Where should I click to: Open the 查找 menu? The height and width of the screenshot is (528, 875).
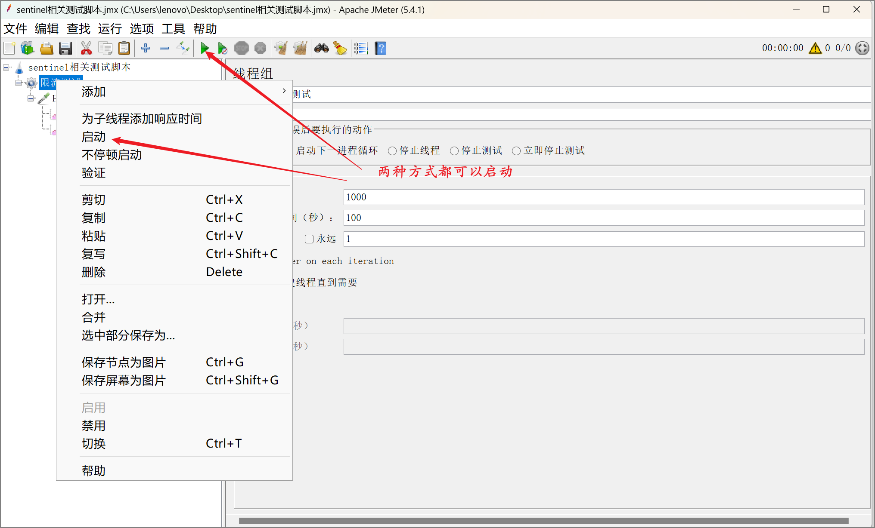pos(78,29)
